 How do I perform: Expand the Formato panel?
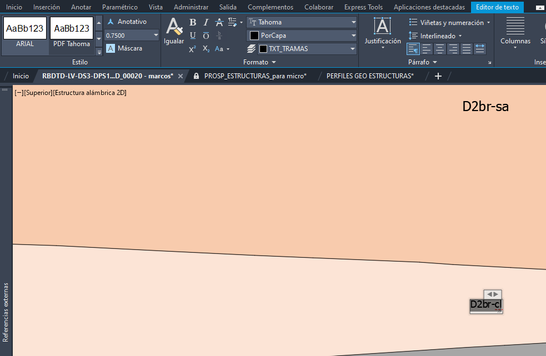tap(259, 62)
